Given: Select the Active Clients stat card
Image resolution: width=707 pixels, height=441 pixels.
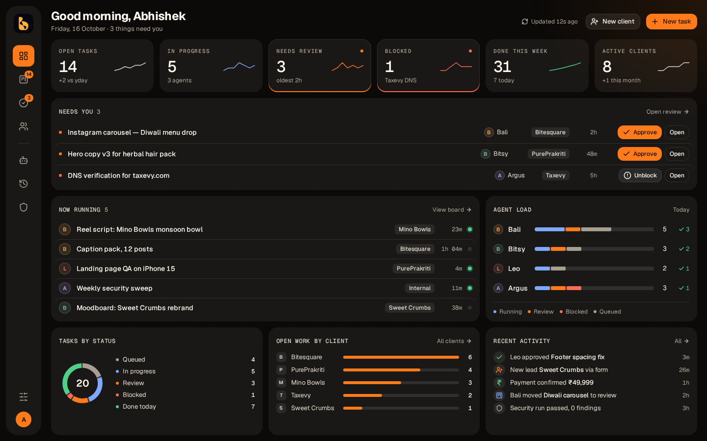Looking at the screenshot, I should pos(646,66).
